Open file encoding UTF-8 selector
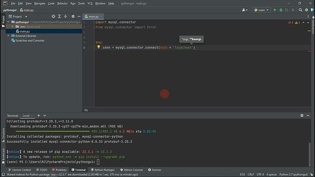315x177 pixels. point(260,175)
